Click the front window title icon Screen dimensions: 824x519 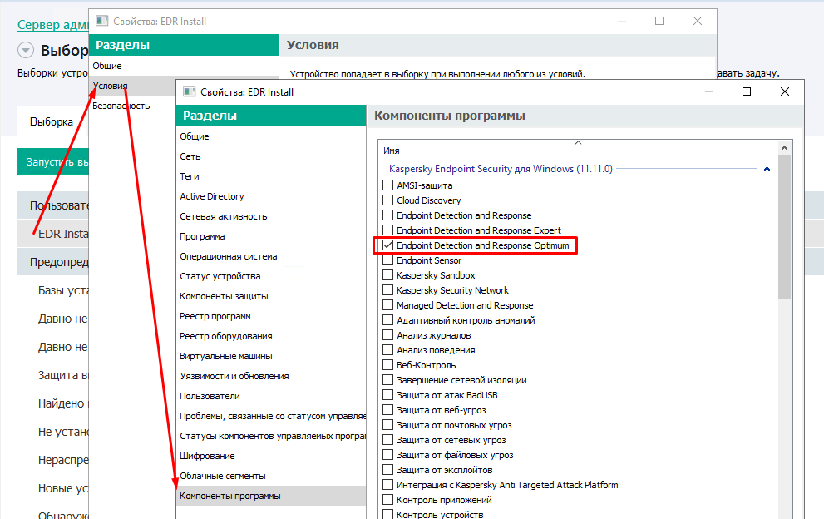click(190, 91)
